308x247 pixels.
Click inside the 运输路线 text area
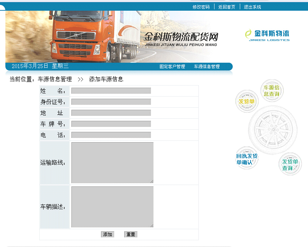coord(112,162)
